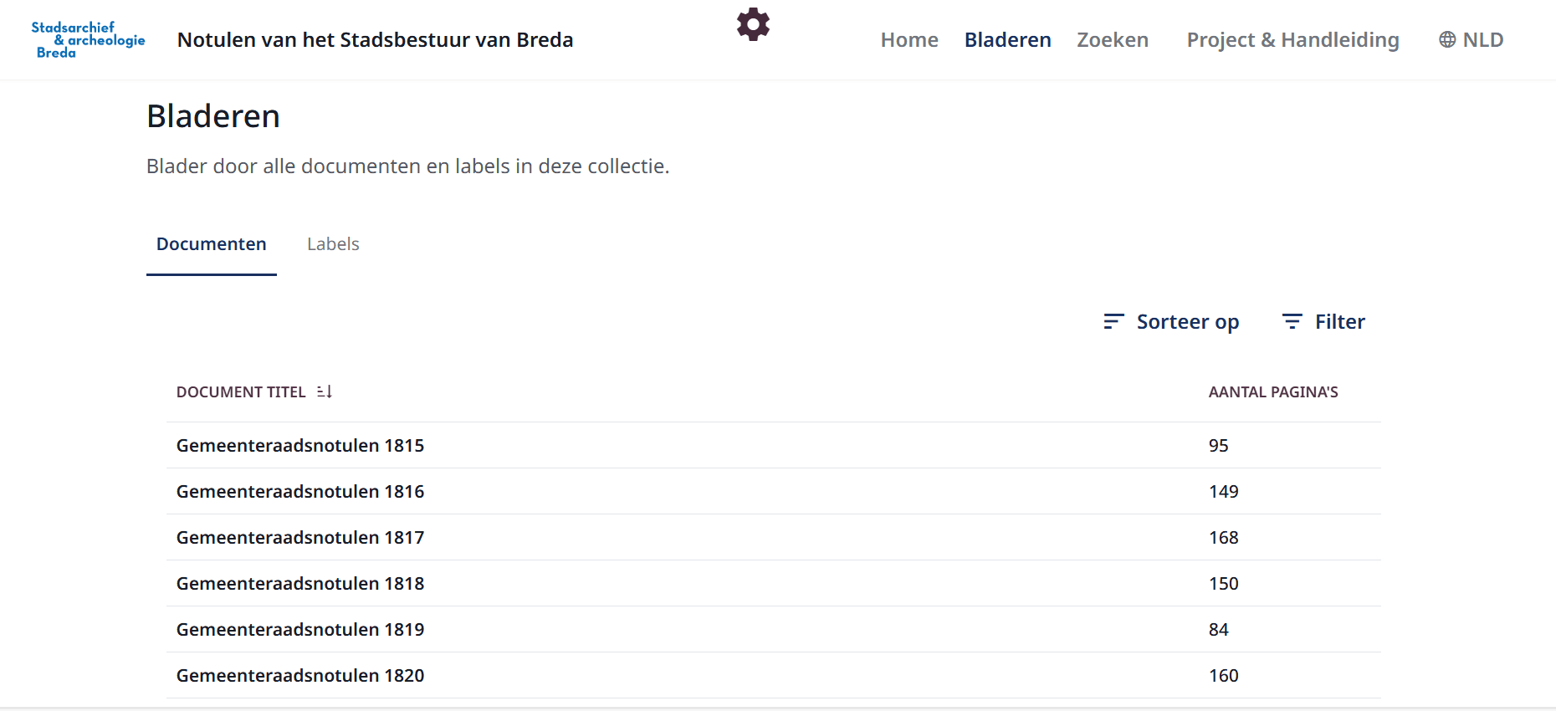Click the globe language icon
This screenshot has height=711, width=1556.
click(x=1447, y=39)
